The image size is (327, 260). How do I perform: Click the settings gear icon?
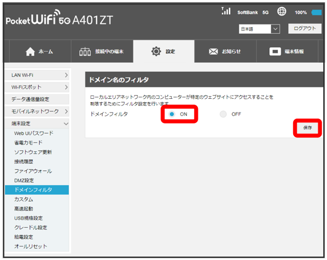pos(155,51)
